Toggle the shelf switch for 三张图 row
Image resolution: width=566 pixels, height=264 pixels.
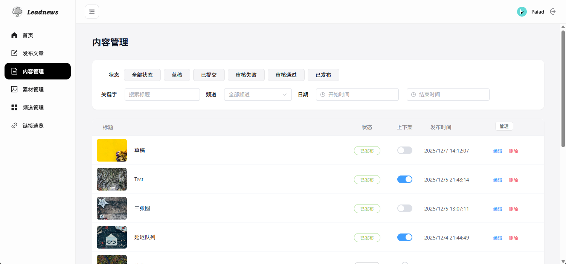coord(405,208)
